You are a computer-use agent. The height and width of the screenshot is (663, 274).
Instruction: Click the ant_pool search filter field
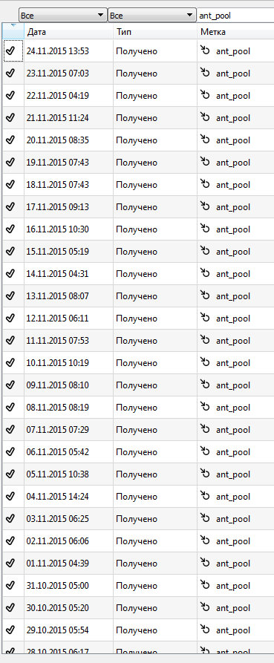pyautogui.click(x=235, y=16)
